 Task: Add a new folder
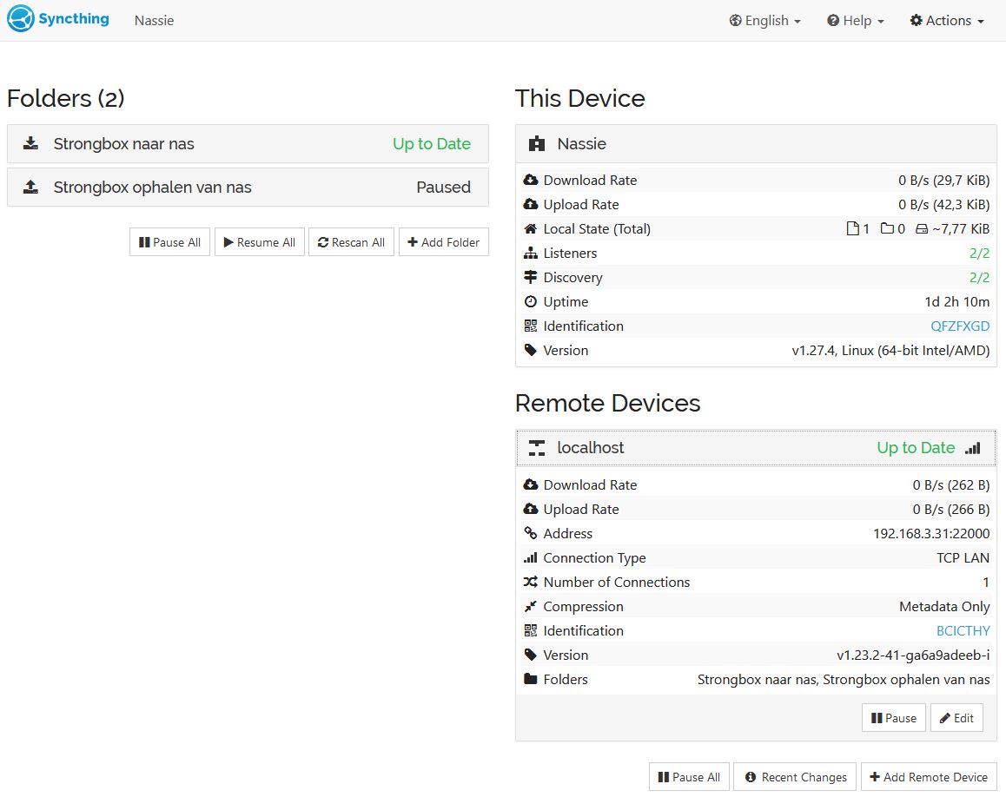coord(443,241)
